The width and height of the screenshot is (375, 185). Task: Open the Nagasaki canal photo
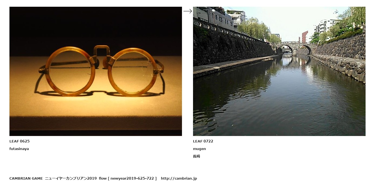(279, 71)
